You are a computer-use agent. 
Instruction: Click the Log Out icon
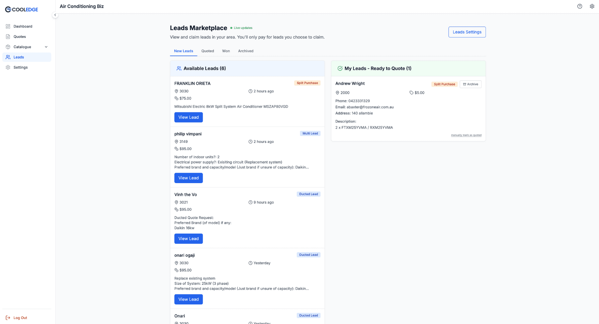pos(8,318)
